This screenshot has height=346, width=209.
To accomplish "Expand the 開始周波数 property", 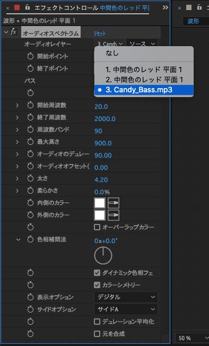I will click(18, 105).
